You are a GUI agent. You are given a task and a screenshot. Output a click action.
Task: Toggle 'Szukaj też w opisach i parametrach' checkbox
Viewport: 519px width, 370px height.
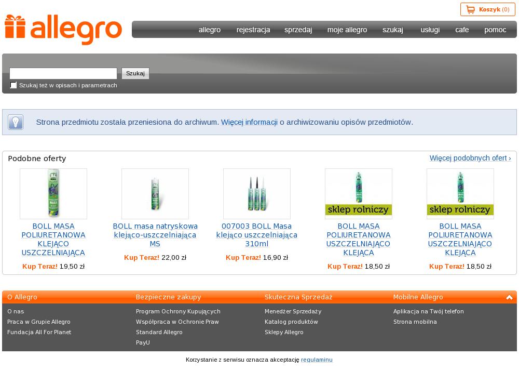(13, 85)
